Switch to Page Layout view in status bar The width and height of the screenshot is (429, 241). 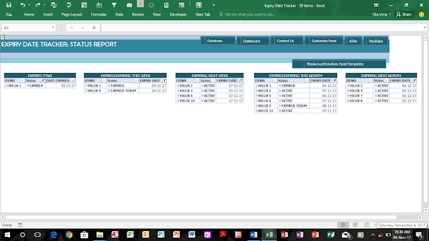pos(355,225)
